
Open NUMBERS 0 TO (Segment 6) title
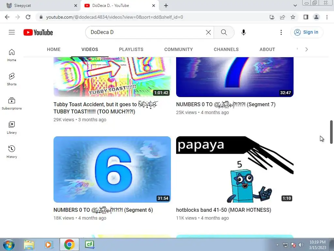click(103, 210)
